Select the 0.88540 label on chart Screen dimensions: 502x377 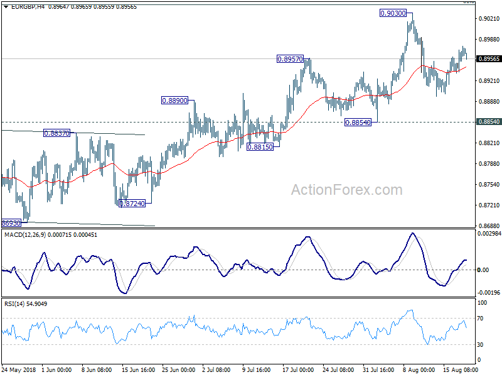[358, 122]
